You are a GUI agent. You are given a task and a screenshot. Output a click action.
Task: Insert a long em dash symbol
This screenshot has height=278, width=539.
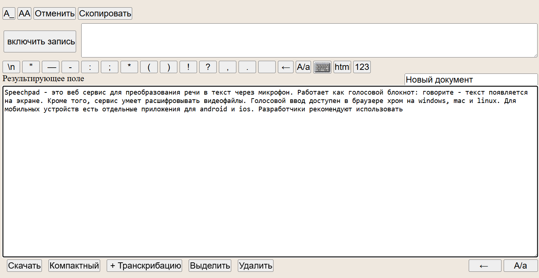click(51, 67)
